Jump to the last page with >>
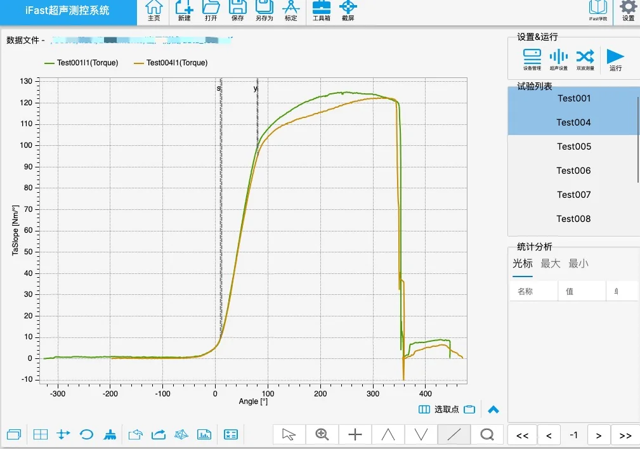Viewport: 640px width, 449px height. click(x=625, y=436)
